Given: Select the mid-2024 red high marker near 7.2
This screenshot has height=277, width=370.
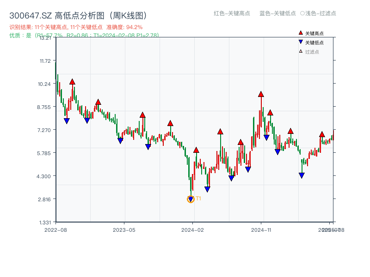Looking at the screenshot, I should pyautogui.click(x=220, y=132).
